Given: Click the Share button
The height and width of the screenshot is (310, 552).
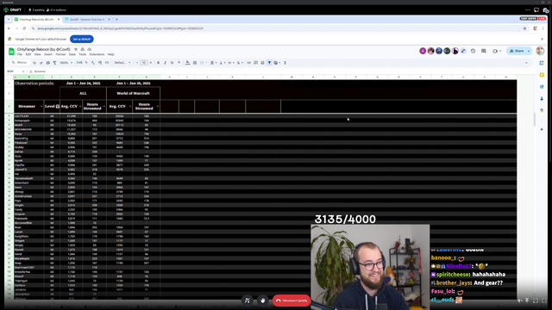Looking at the screenshot, I should pyautogui.click(x=517, y=51).
